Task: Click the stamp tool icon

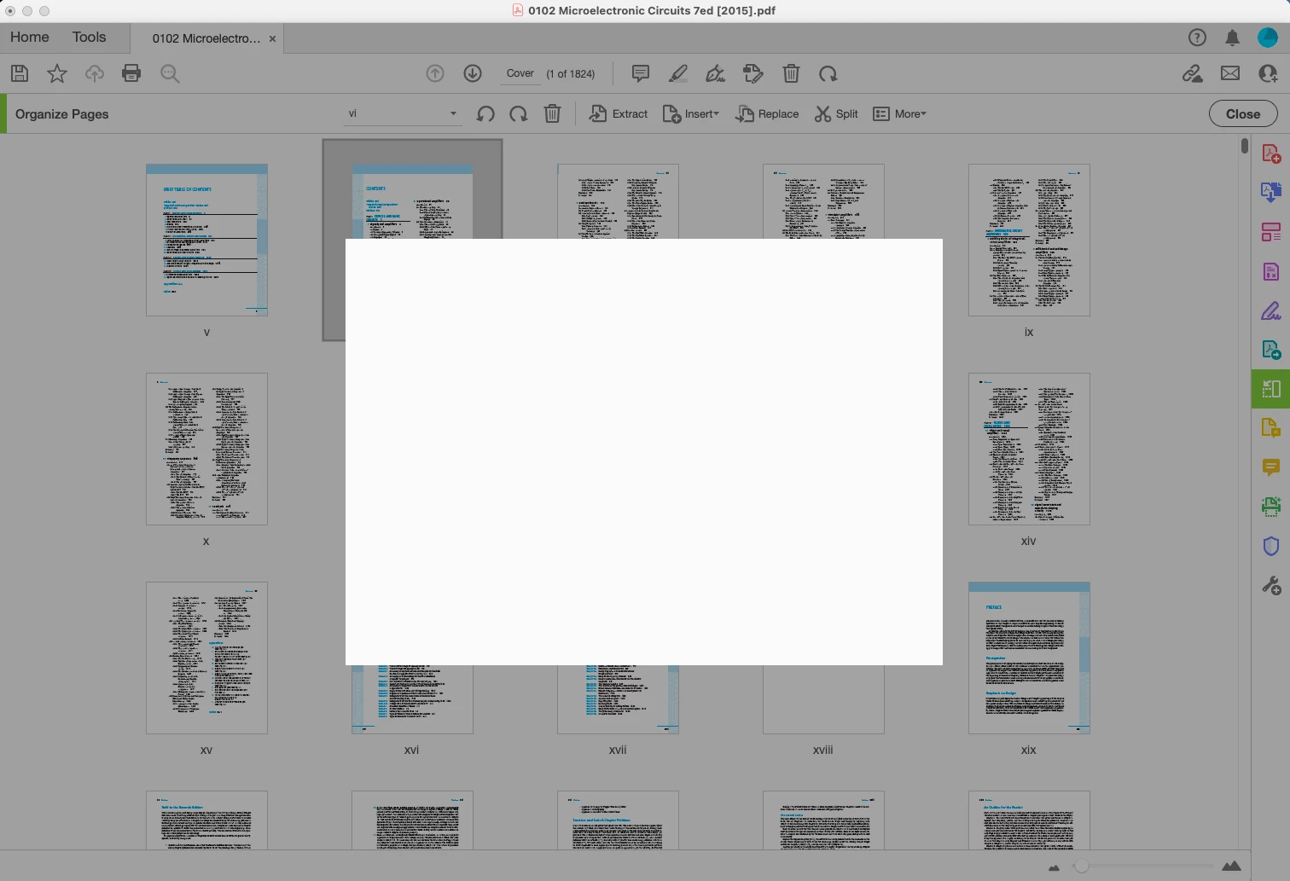Action: coord(753,73)
